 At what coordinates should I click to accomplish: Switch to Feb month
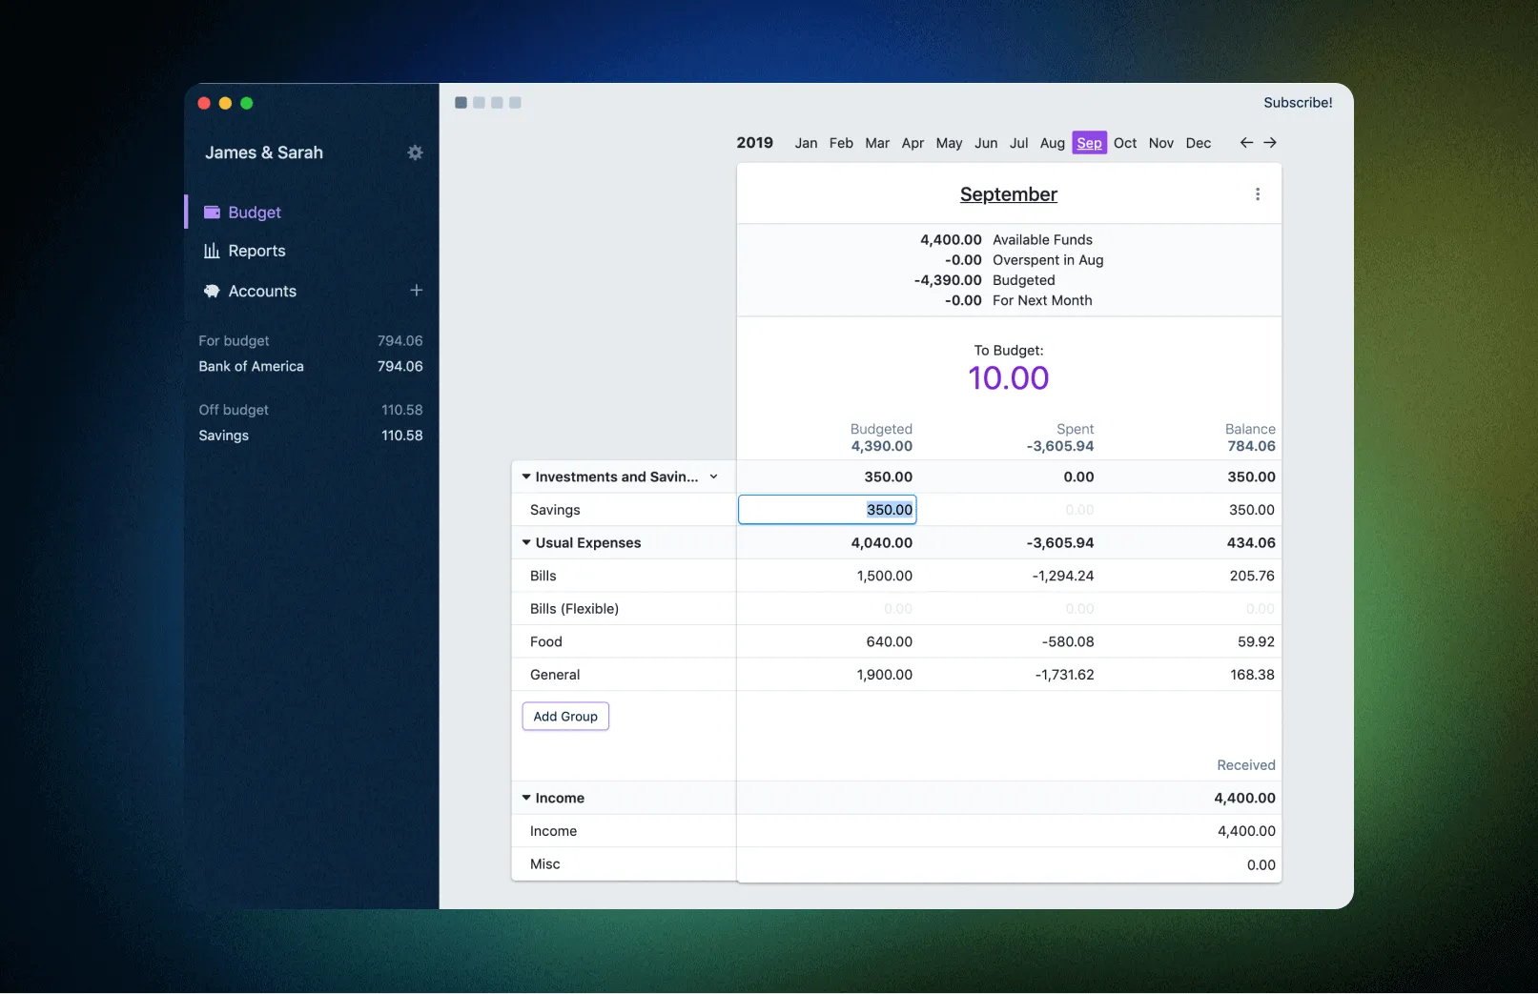tap(841, 143)
